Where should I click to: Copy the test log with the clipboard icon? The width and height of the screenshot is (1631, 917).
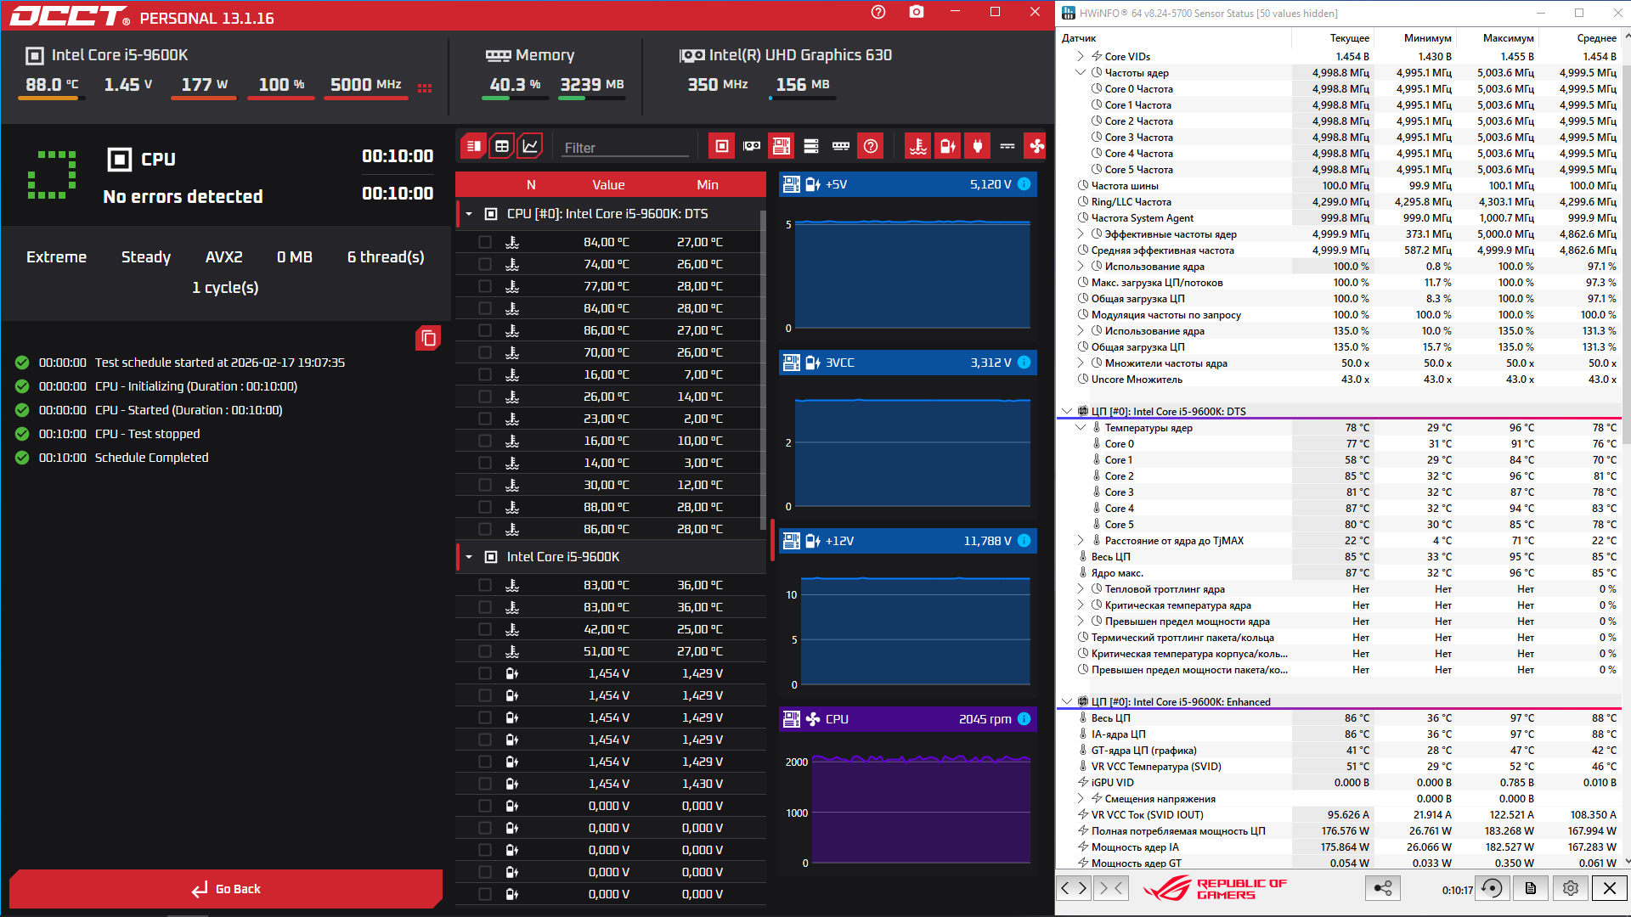[x=428, y=338]
